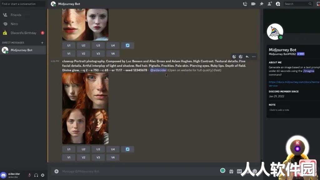
Task: Add friends to DM icon
Action: click(x=270, y=4)
